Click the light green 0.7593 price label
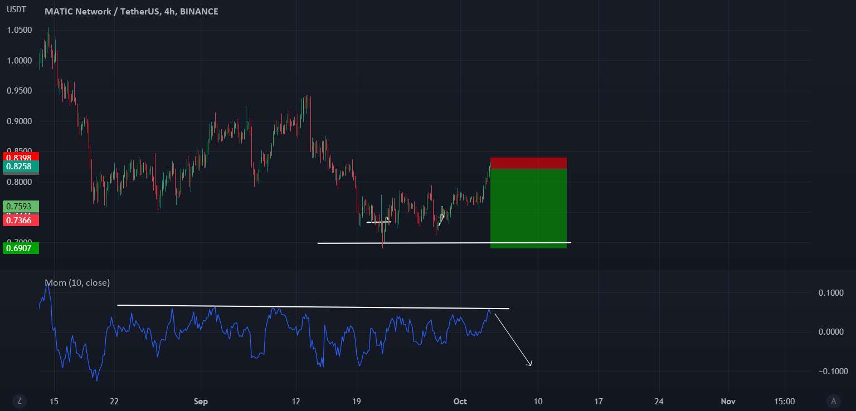The width and height of the screenshot is (856, 411). [x=20, y=207]
